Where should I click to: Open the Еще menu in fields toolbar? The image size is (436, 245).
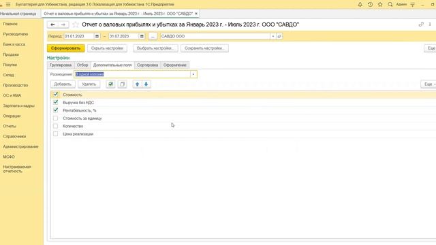point(429,84)
